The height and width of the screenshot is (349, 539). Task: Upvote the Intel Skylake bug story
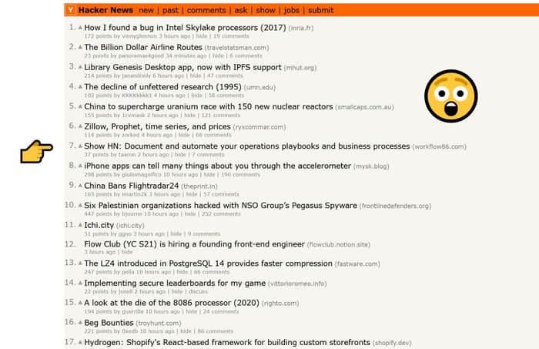click(80, 28)
